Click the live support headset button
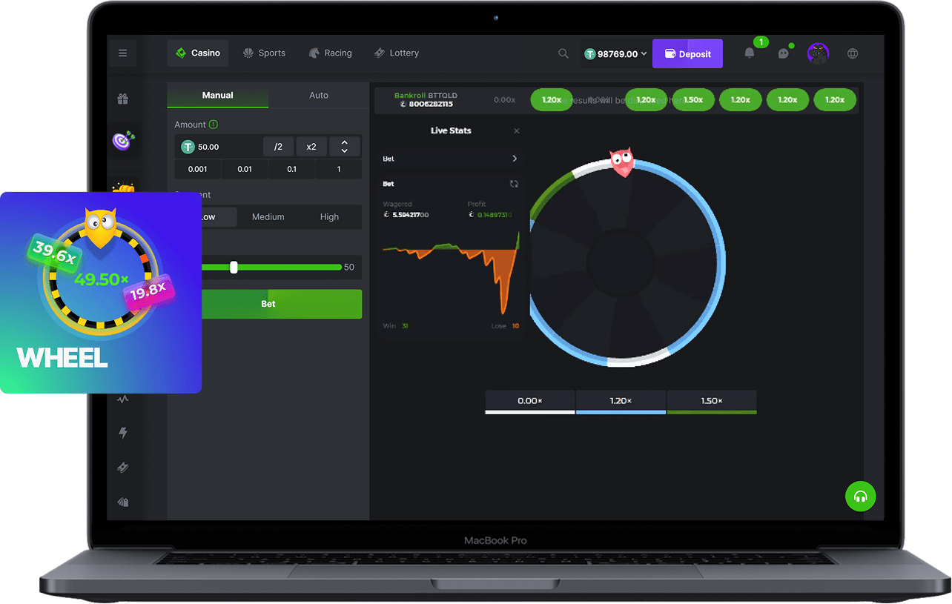952x604 pixels. click(x=860, y=497)
